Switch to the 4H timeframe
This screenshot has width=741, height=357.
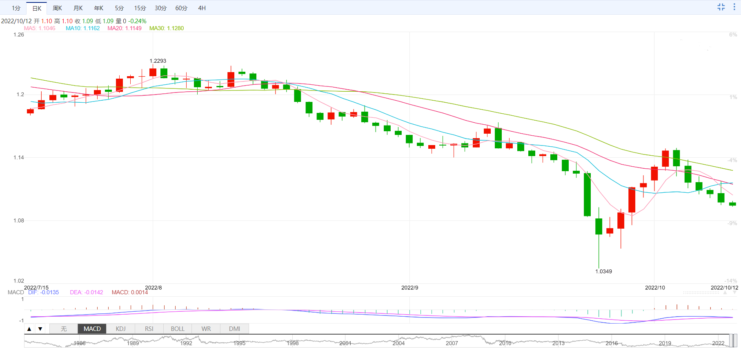pos(202,8)
